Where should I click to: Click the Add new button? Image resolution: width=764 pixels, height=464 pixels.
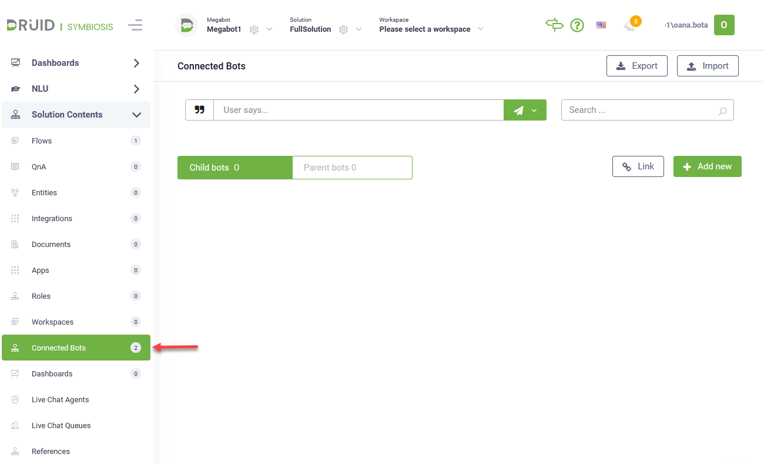pyautogui.click(x=707, y=166)
